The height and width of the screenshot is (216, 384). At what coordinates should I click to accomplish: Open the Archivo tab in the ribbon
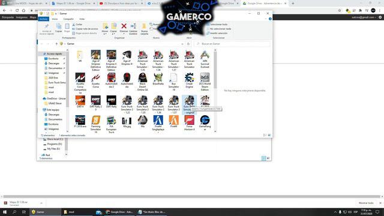(44, 19)
